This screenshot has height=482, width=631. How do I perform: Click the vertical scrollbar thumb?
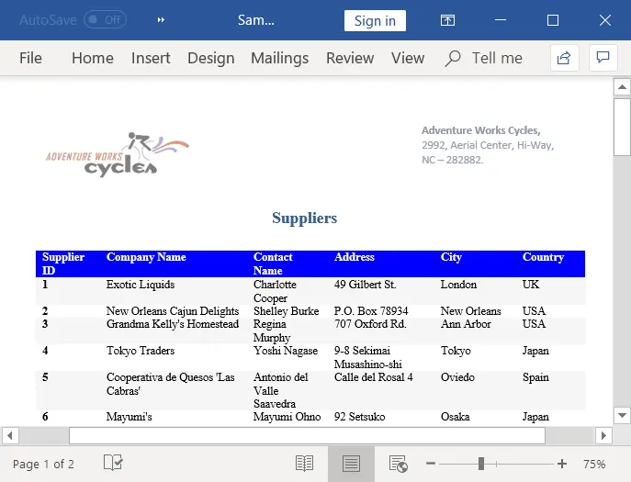pos(622,127)
